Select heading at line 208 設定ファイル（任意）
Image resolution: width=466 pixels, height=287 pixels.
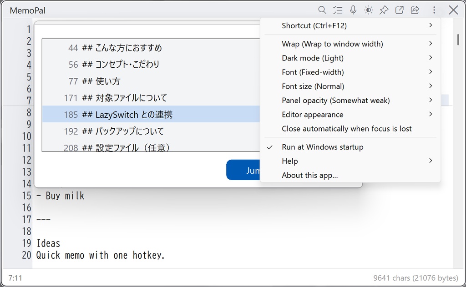coord(151,146)
